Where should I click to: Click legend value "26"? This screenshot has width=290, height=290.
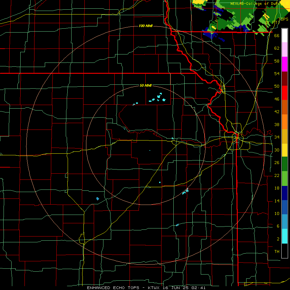(x=277, y=163)
